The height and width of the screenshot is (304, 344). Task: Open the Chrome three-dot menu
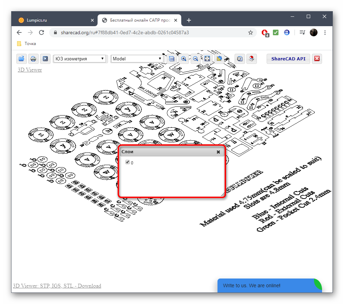pos(325,32)
